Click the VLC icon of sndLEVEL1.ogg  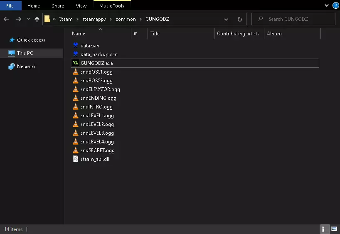tap(76, 115)
